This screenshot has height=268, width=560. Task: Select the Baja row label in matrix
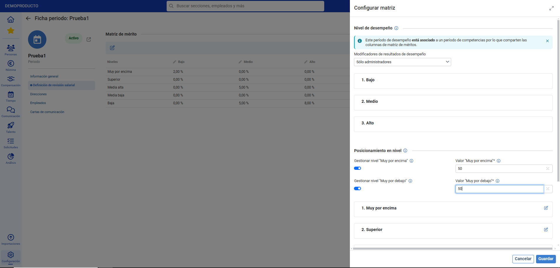click(x=111, y=103)
